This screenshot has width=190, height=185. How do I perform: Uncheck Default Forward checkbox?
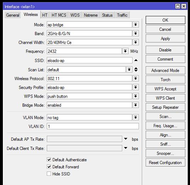point(49,167)
